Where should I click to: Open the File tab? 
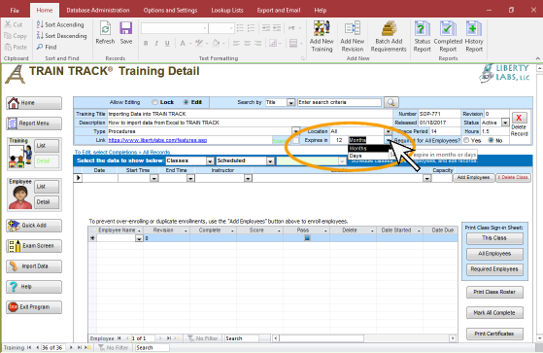15,11
